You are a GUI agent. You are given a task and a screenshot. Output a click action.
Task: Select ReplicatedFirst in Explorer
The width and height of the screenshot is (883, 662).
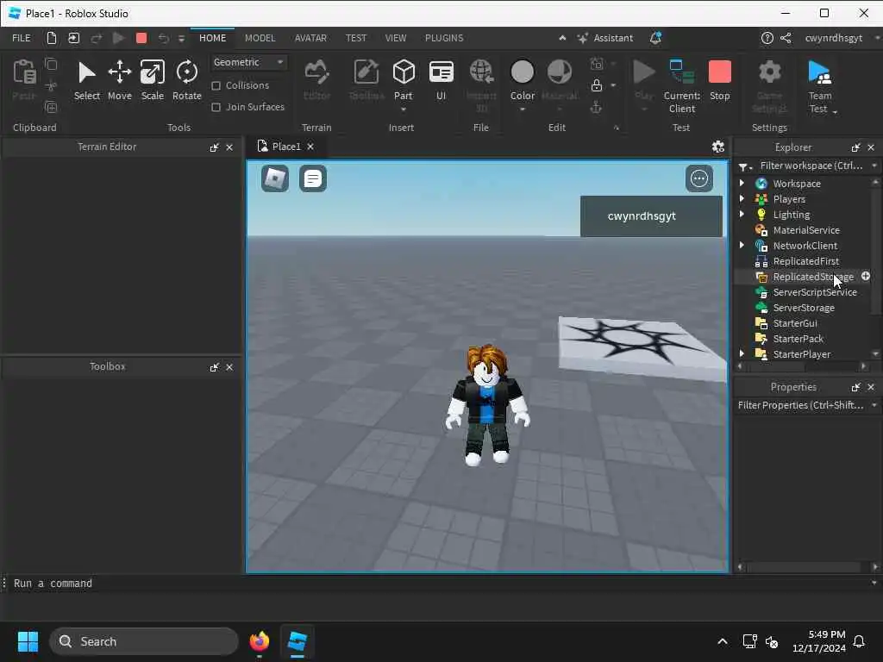(x=805, y=260)
